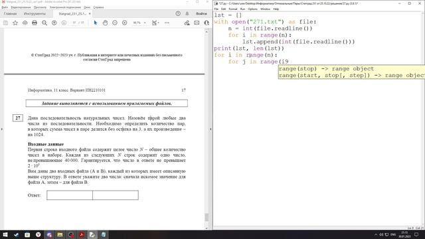Send the file by email envelope icon
Image resolution: width=425 pixels, height=239 pixels.
click(197, 23)
